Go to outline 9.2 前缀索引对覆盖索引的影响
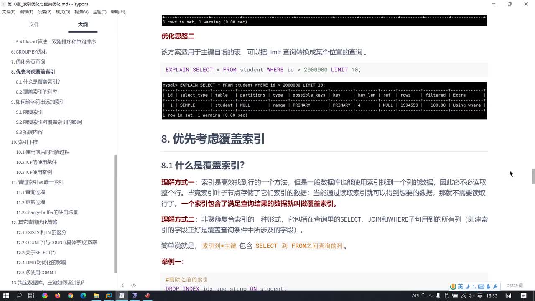 (49, 122)
